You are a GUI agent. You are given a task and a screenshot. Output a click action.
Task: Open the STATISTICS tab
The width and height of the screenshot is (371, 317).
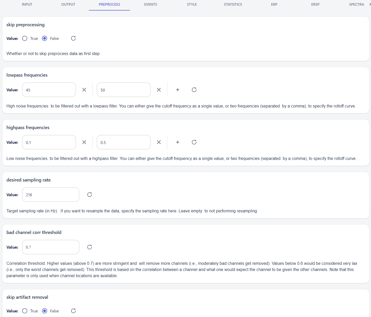(233, 4)
